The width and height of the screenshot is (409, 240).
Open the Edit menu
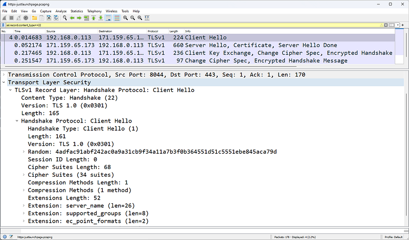coord(14,11)
